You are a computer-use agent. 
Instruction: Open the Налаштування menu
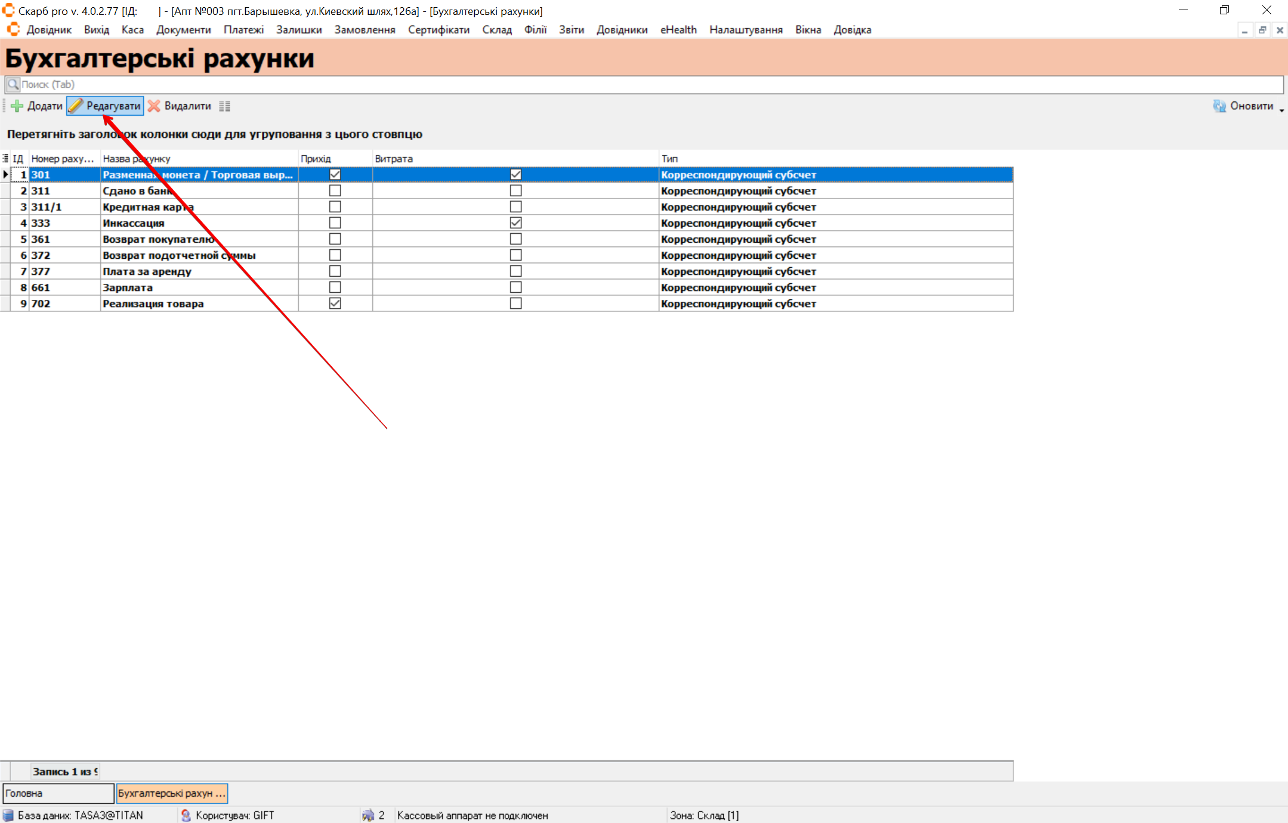[746, 30]
